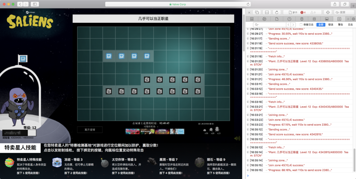The height and width of the screenshot is (179, 356).
Task: Show all Safari tabs overview
Action: pos(345,4)
